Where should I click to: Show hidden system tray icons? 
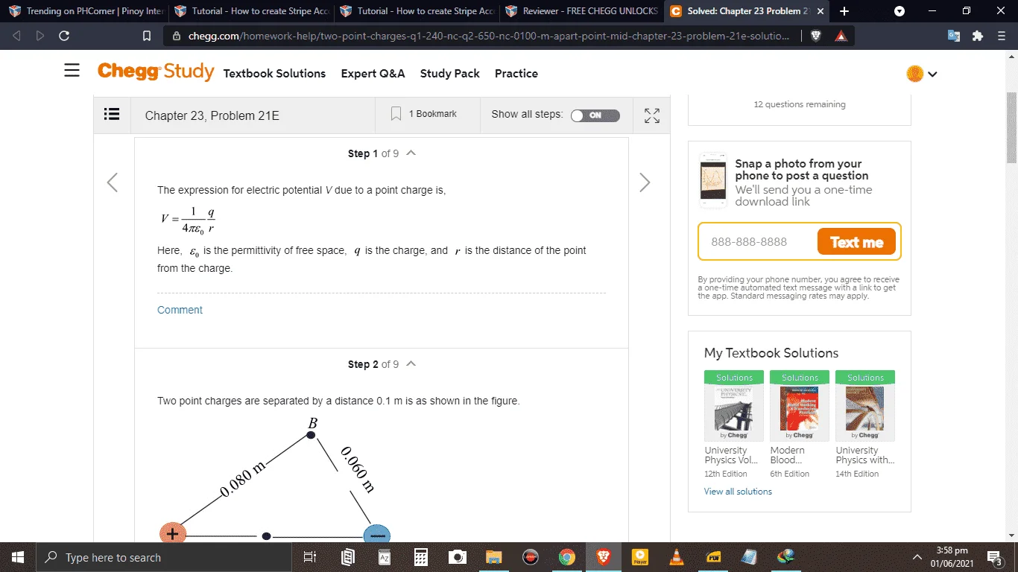917,557
